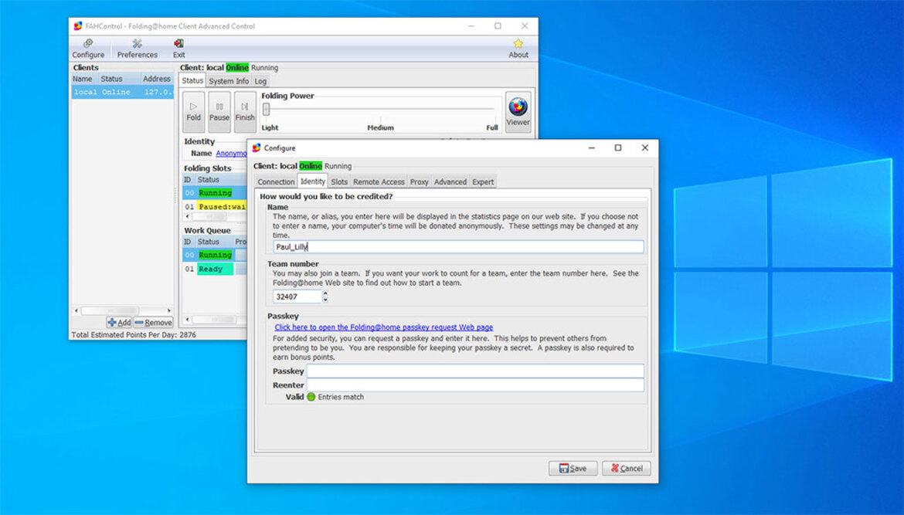Open the Log tab
This screenshot has width=904, height=515.
(x=260, y=81)
